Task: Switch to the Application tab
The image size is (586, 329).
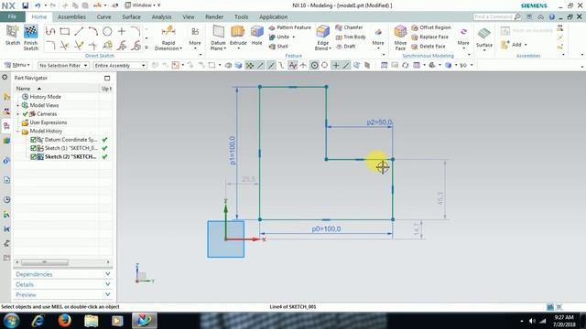Action: (273, 16)
